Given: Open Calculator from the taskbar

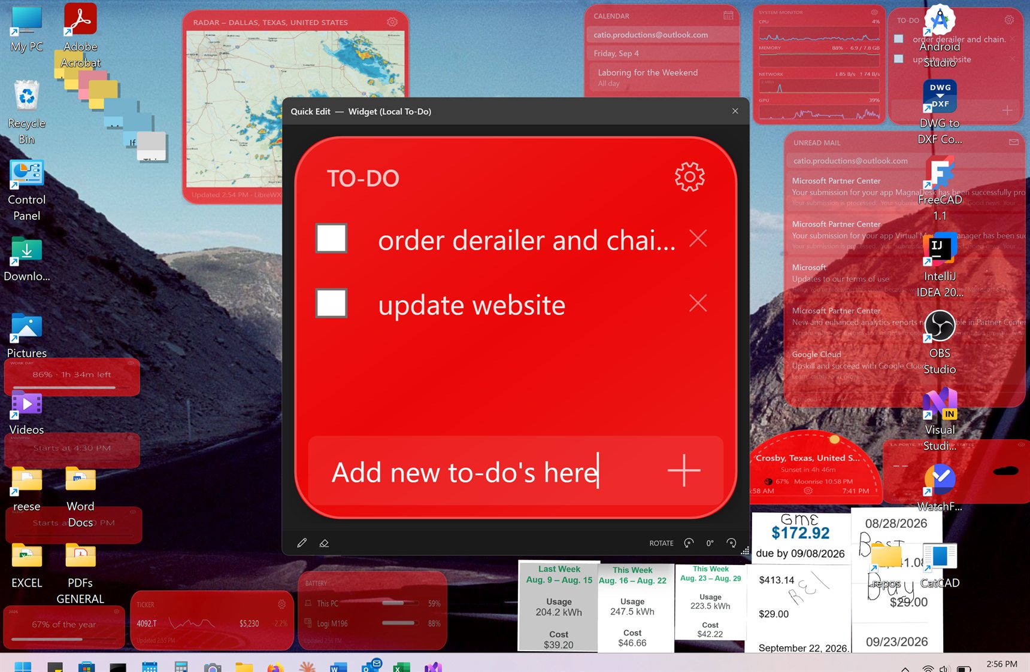Looking at the screenshot, I should (x=181, y=667).
